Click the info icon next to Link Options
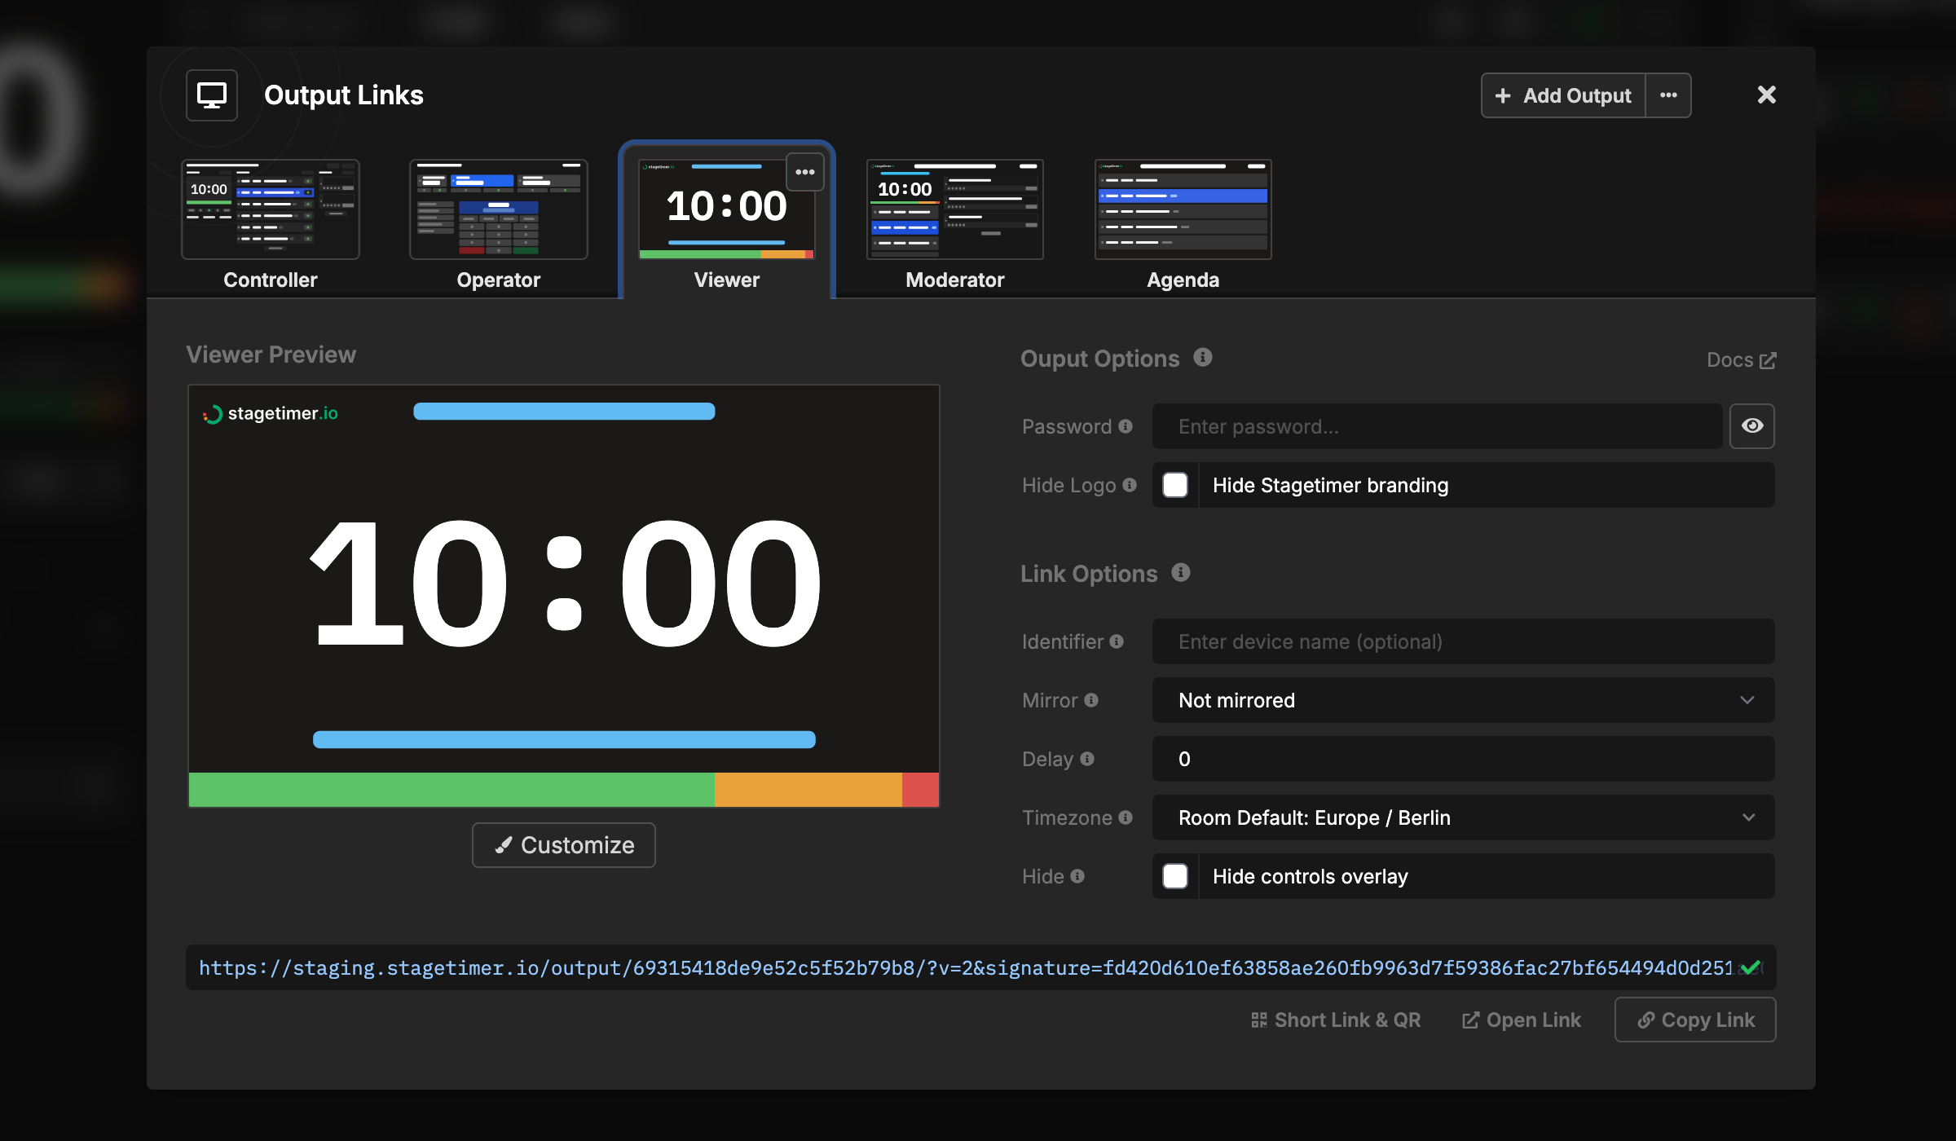The width and height of the screenshot is (1956, 1141). coord(1180,572)
